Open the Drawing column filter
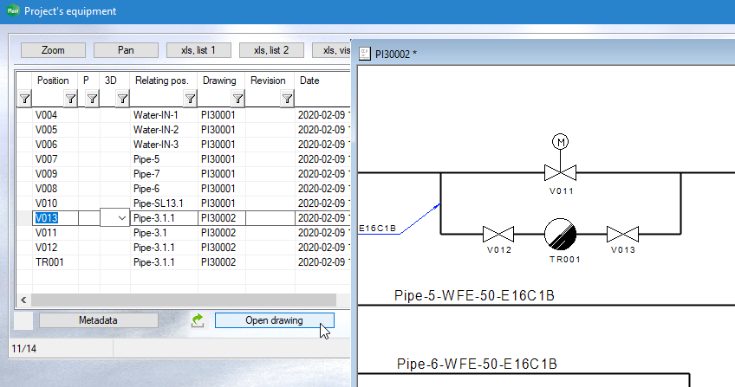The image size is (735, 387). click(x=237, y=100)
